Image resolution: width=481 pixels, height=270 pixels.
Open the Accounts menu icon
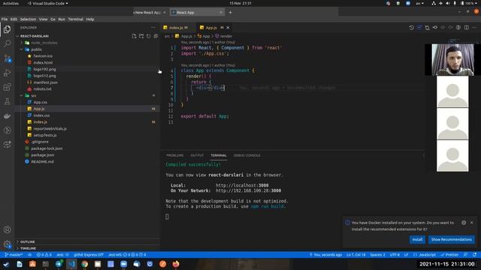tap(7, 229)
